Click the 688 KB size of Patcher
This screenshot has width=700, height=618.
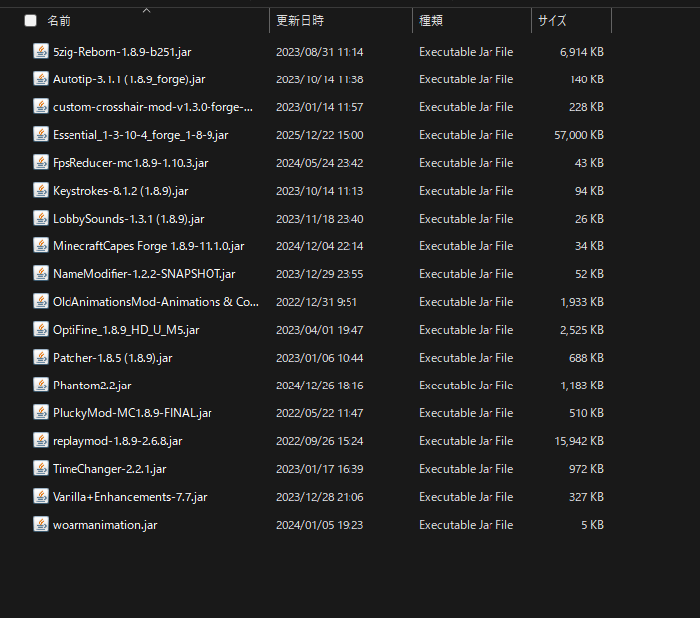tap(586, 358)
